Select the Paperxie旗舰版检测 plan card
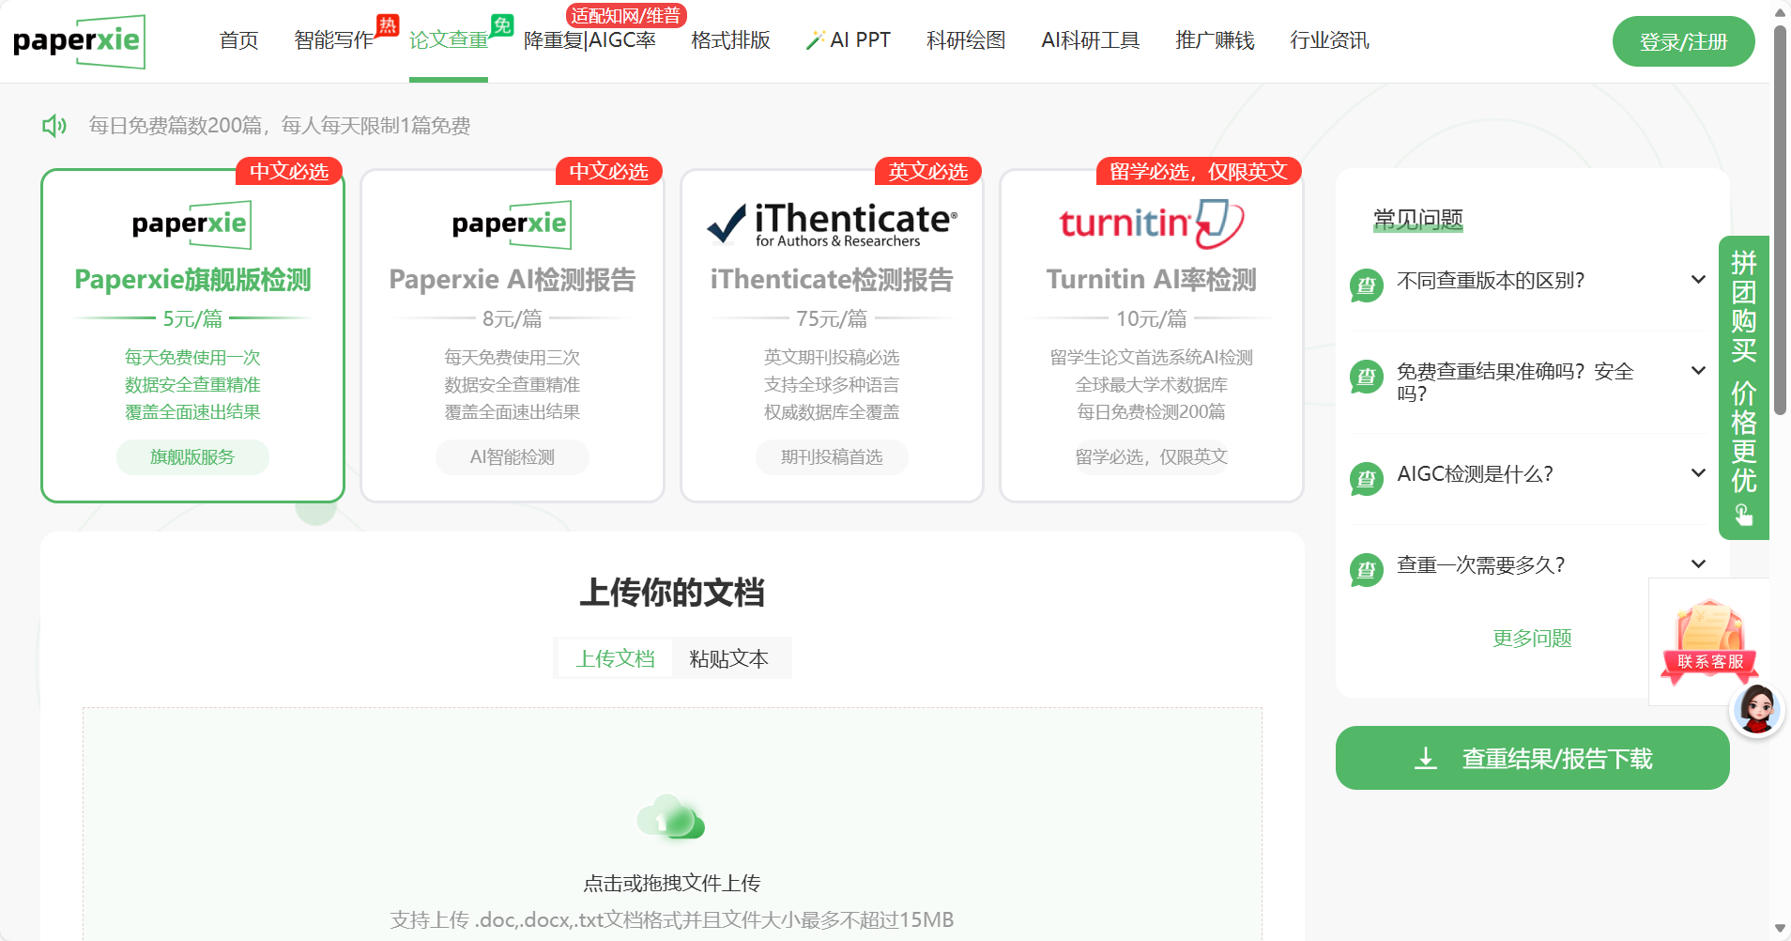The image size is (1791, 941). tap(192, 335)
